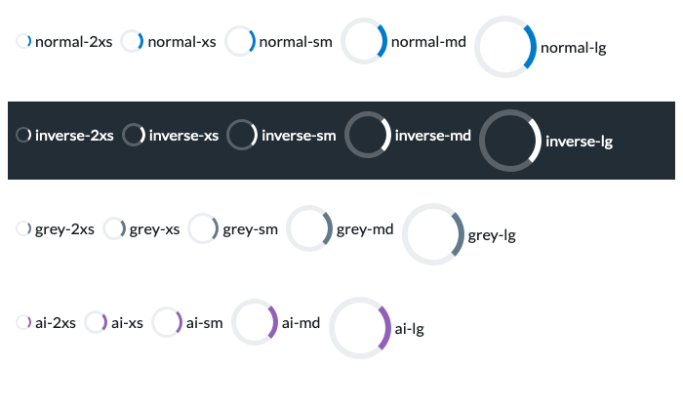
Task: Click the inverse-2xs spinner icon
Action: [23, 135]
